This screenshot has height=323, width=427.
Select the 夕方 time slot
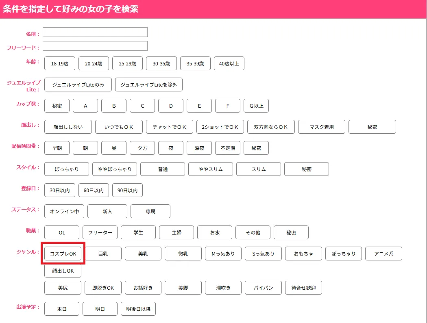[142, 148]
